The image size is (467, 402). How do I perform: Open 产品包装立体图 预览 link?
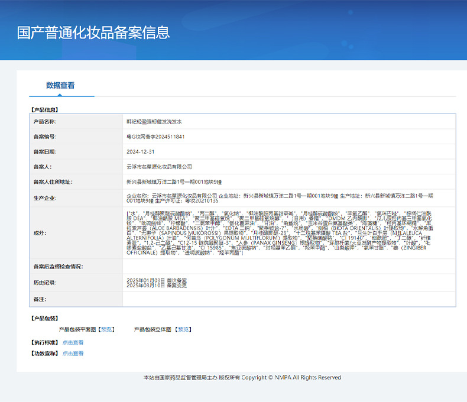(x=183, y=329)
